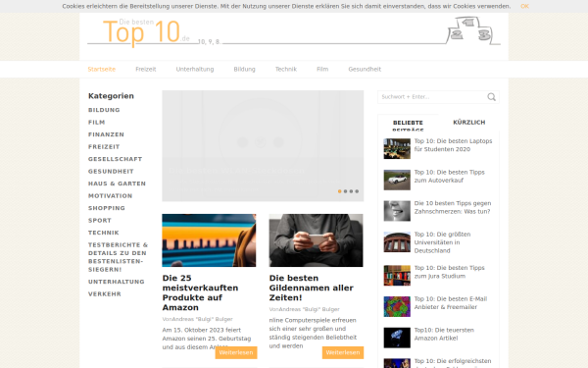Open 'Die größten Universitäten in Deutschland'
This screenshot has height=368, width=588.
443,242
